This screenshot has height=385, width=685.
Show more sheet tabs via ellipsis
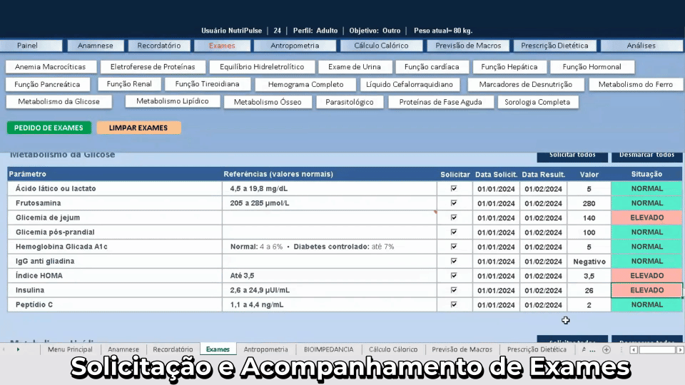(x=592, y=349)
